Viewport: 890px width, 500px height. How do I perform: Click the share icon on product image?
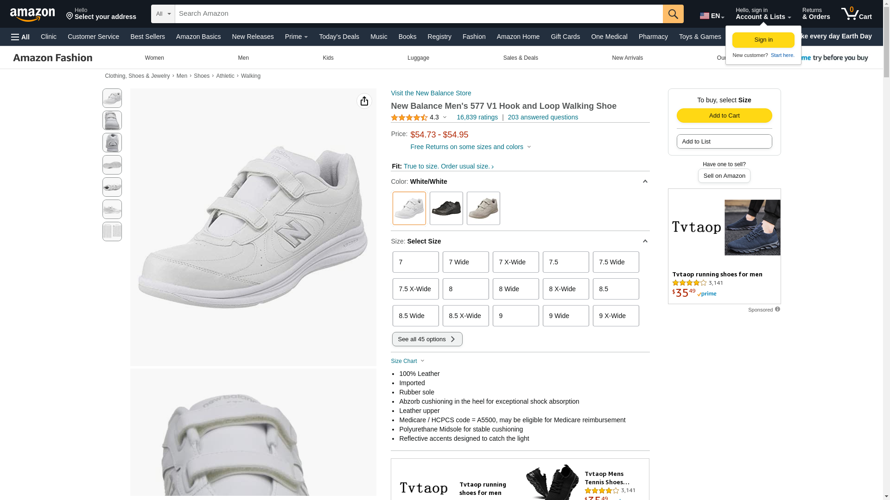click(x=364, y=101)
